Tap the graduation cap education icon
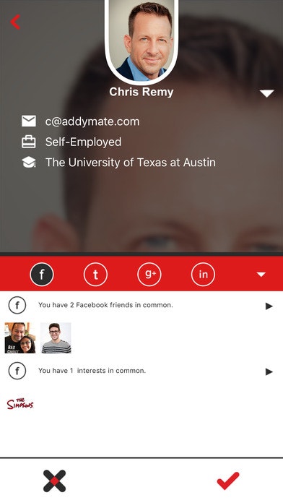 pyautogui.click(x=29, y=163)
